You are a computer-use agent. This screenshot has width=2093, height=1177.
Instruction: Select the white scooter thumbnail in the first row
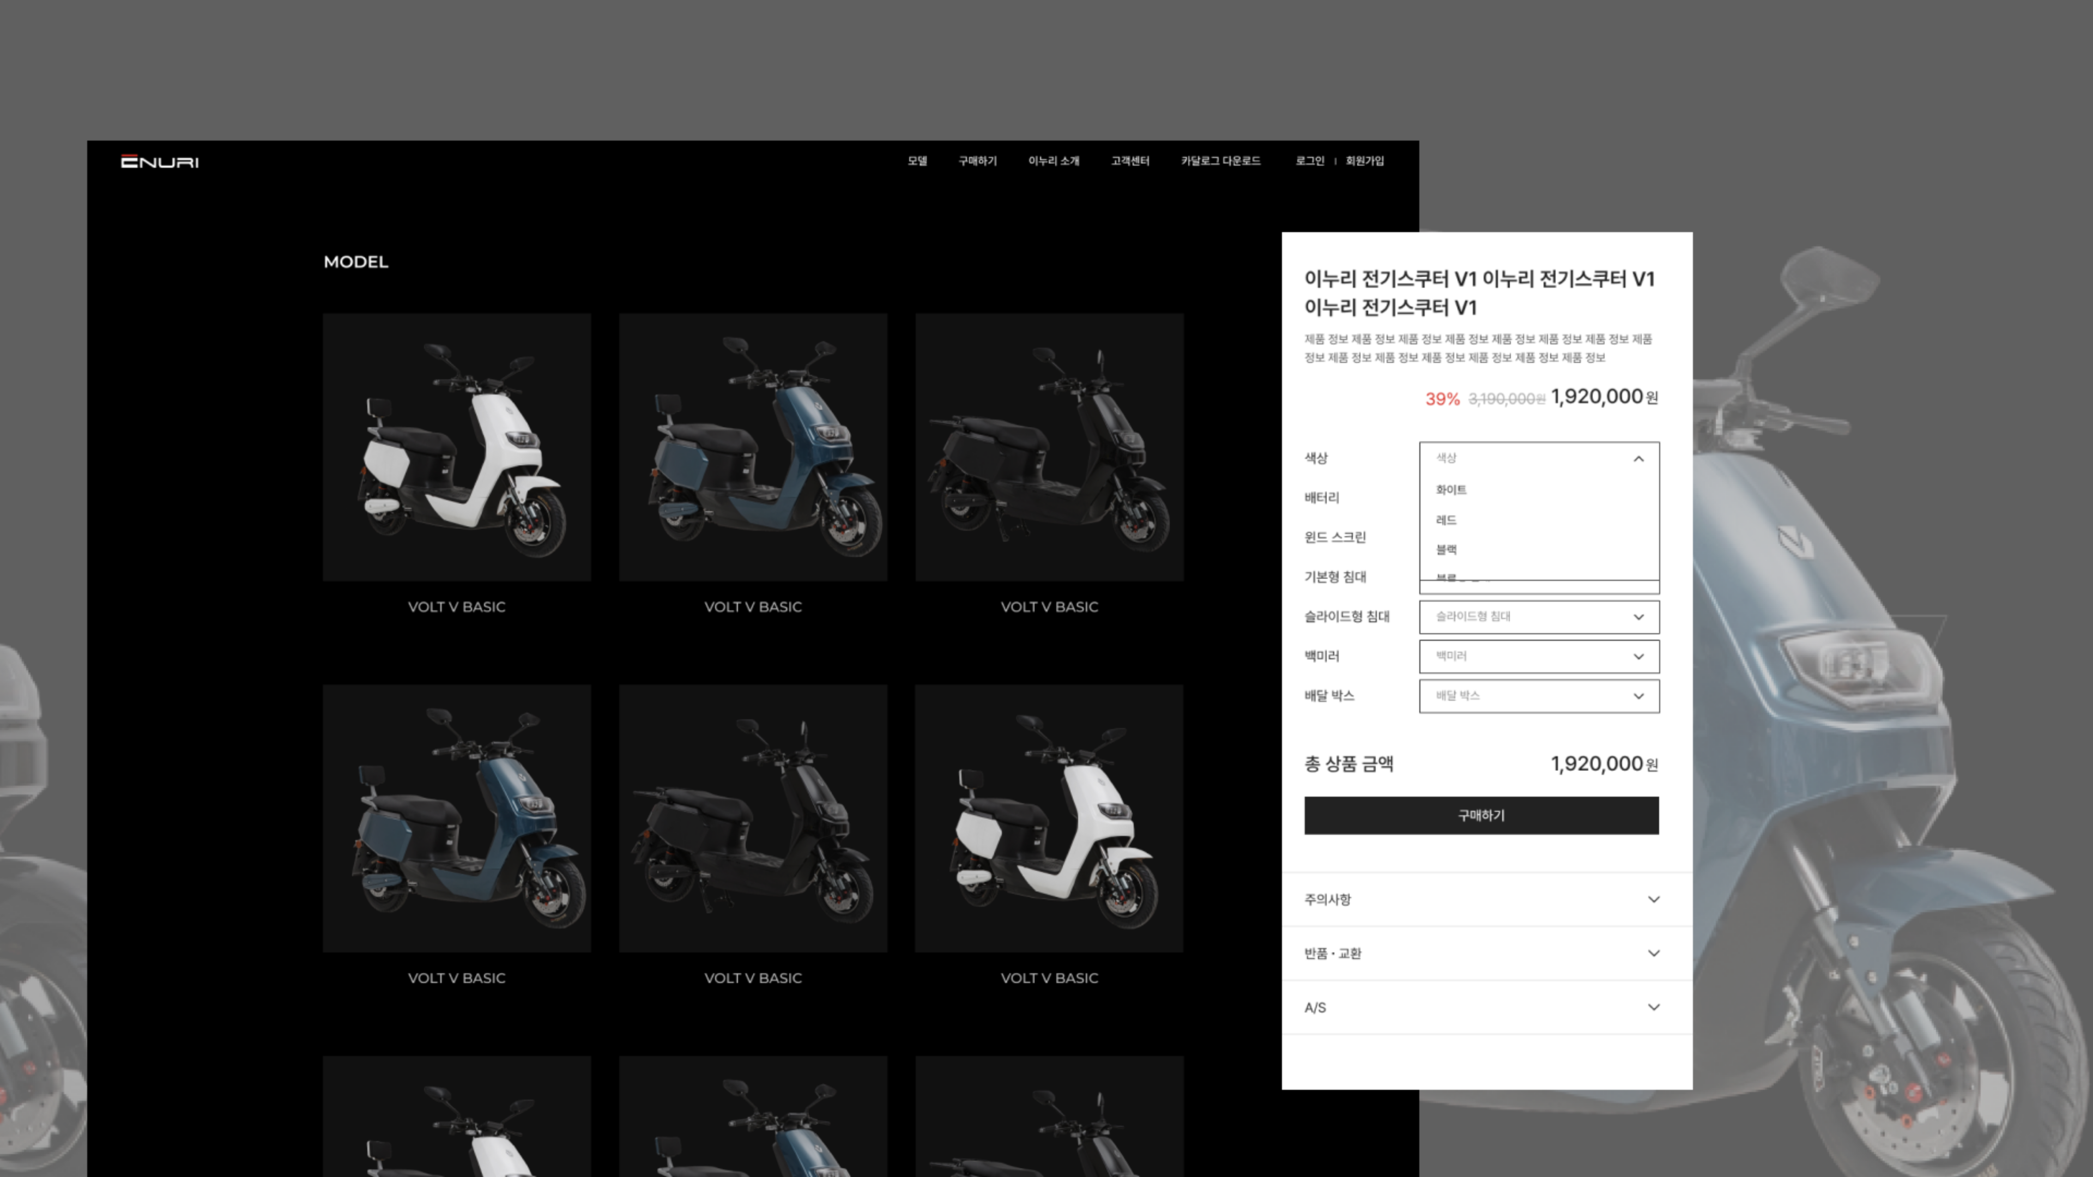pos(457,447)
